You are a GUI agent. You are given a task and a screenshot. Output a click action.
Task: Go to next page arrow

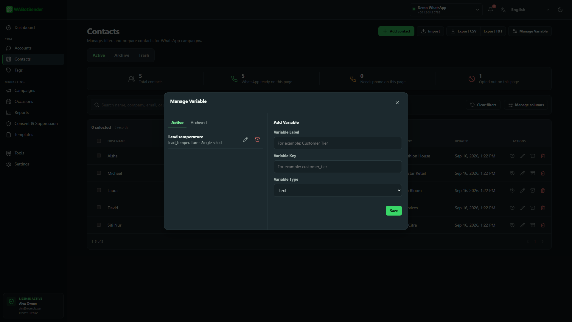click(x=543, y=241)
